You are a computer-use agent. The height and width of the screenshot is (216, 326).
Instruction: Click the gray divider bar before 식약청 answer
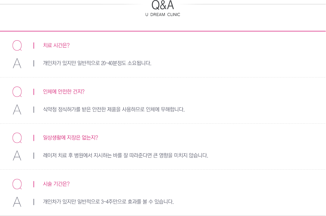click(x=34, y=109)
